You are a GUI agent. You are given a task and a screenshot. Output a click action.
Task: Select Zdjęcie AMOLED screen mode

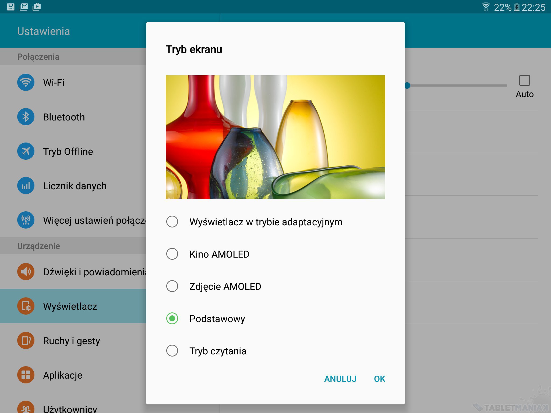(x=172, y=286)
